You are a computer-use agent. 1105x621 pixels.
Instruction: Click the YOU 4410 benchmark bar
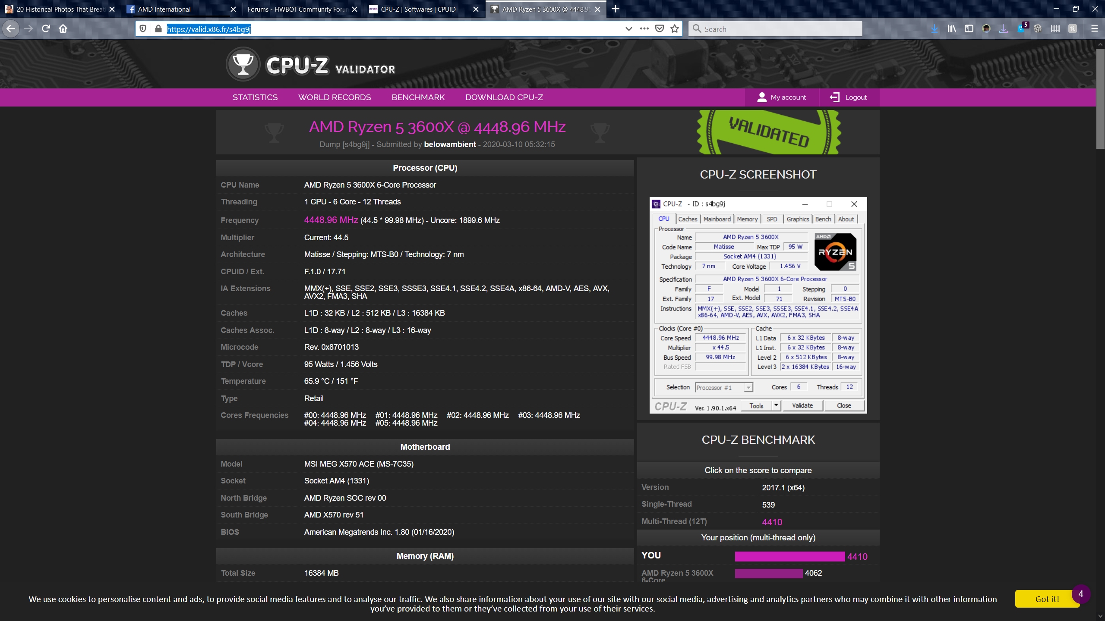pyautogui.click(x=789, y=556)
